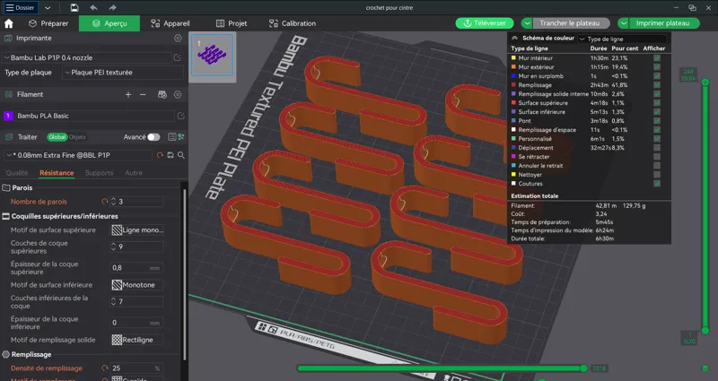
Task: Select plate 1 thumbnail
Action: tap(212, 55)
